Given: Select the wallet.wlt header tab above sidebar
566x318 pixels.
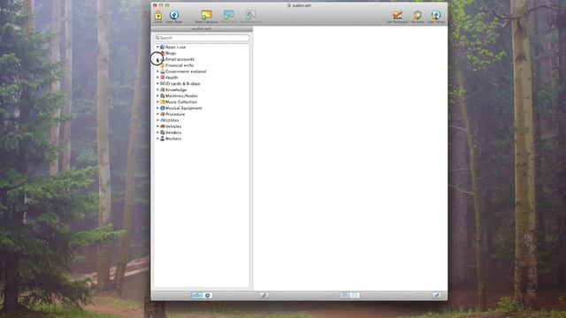Looking at the screenshot, I should click(202, 29).
